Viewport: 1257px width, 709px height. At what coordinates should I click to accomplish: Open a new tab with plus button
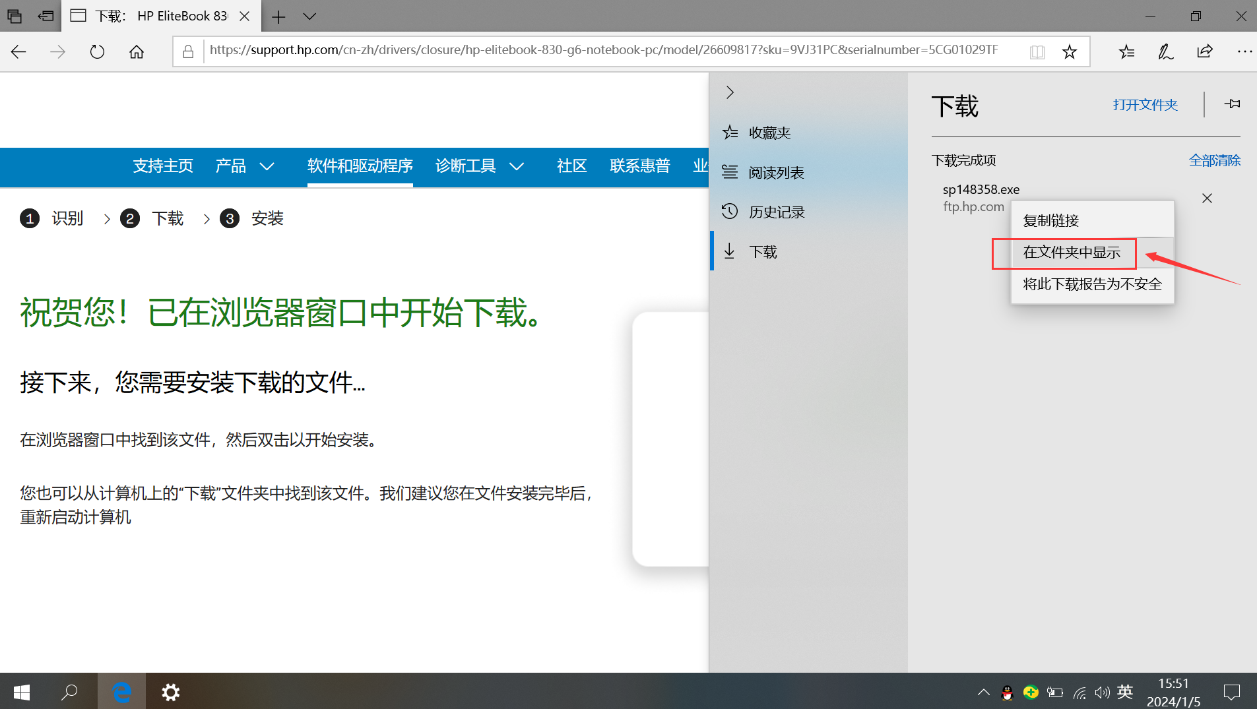click(278, 16)
